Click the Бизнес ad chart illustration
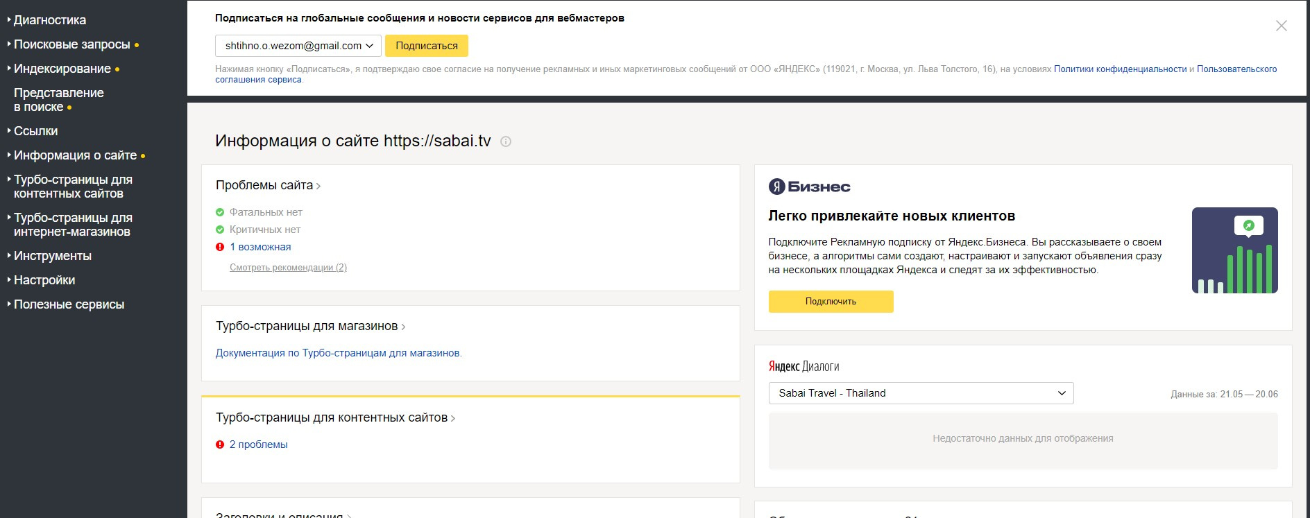 tap(1234, 250)
